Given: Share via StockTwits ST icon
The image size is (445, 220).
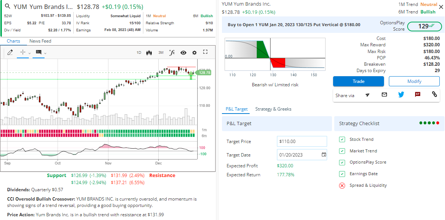Looking at the screenshot, I should coord(417,94).
